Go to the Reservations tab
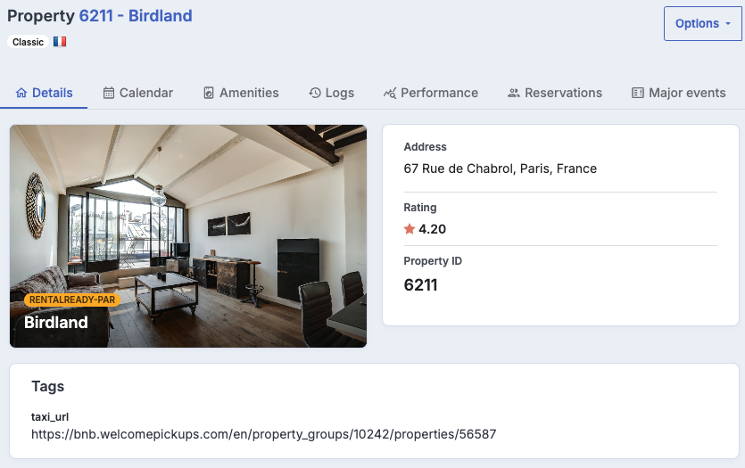Screen dimensions: 745x468 click(555, 93)
